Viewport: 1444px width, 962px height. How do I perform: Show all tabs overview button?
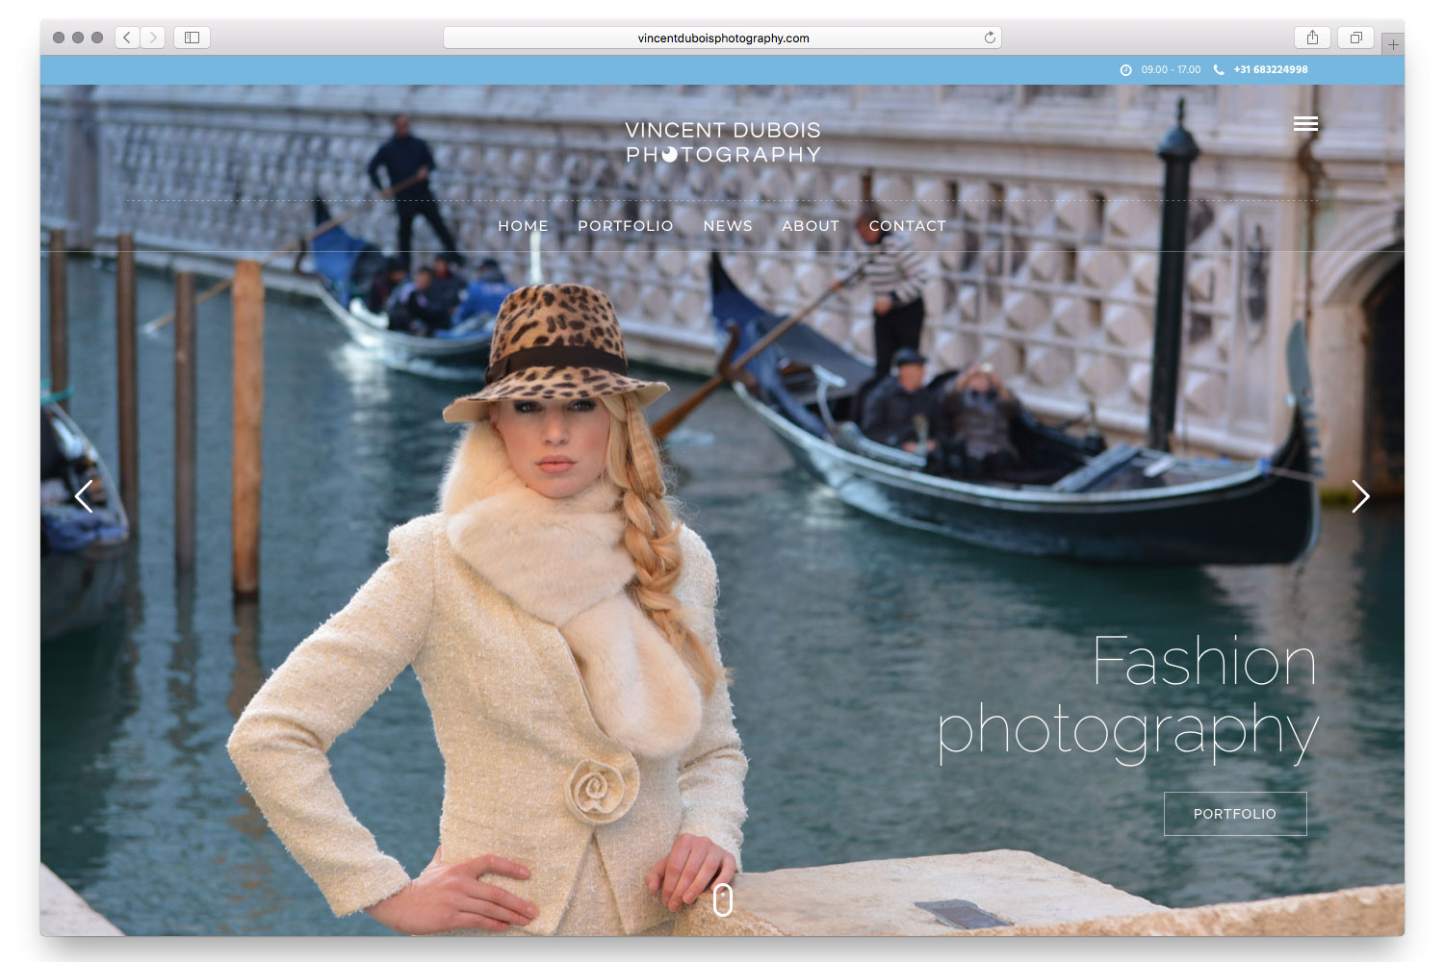1355,38
